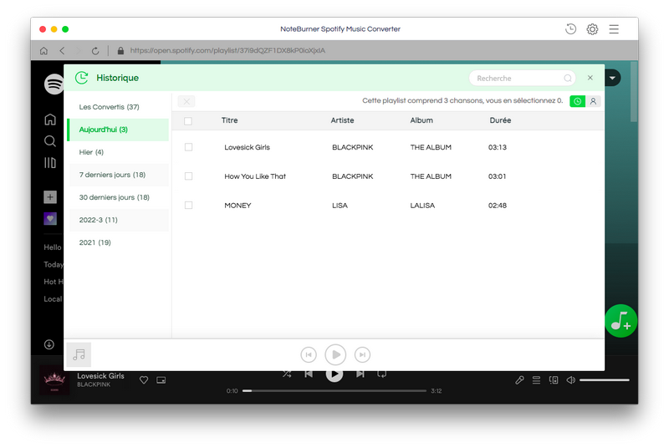Toggle repeat in the Spotify player

[382, 374]
